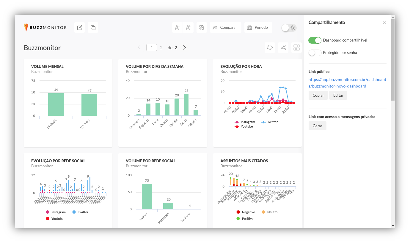Image resolution: width=410 pixels, height=243 pixels.
Task: Go to next page chevron
Action: tap(185, 48)
